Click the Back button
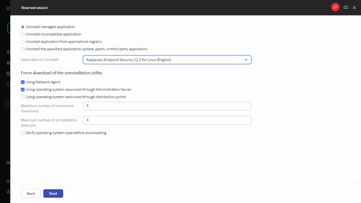 pos(31,193)
